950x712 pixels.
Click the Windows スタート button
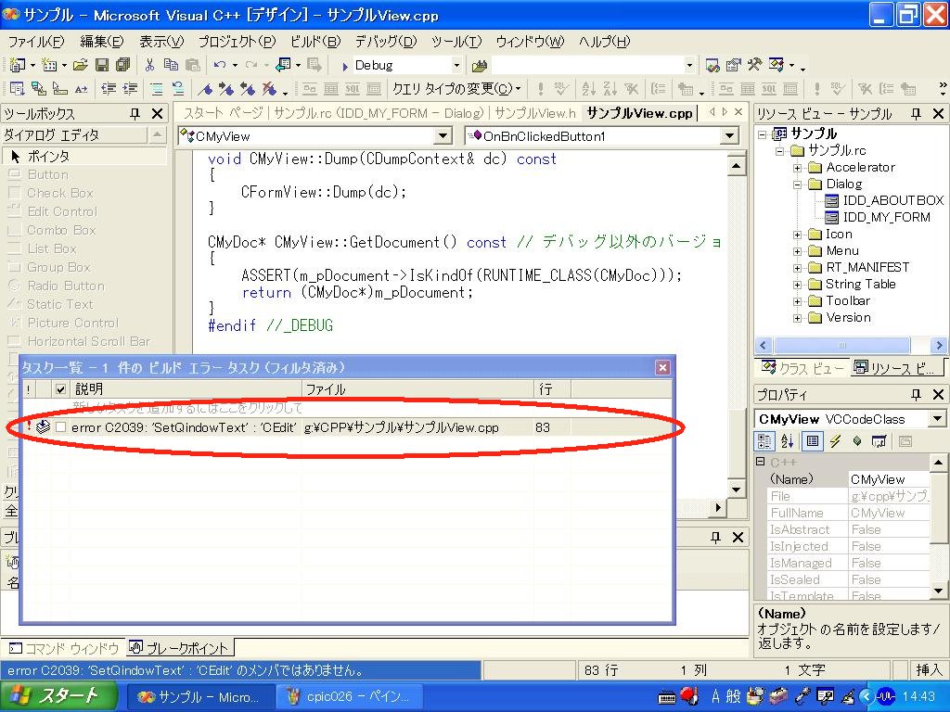point(58,696)
